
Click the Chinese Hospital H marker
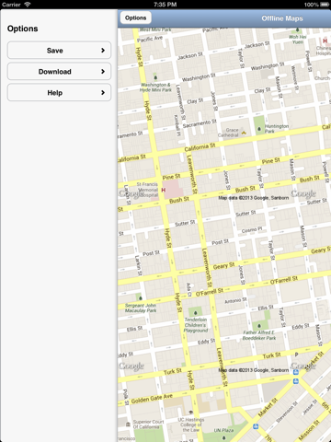325,41
